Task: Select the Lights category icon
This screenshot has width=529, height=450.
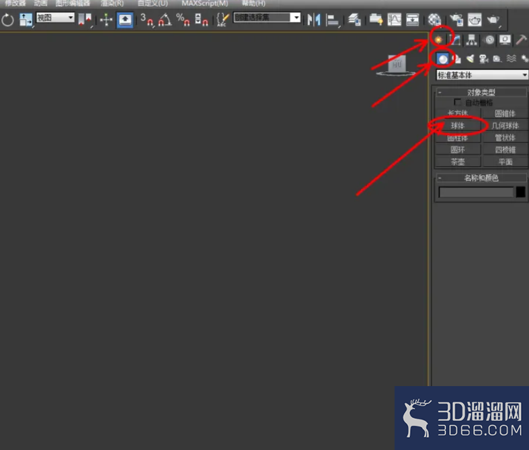Action: [x=470, y=59]
